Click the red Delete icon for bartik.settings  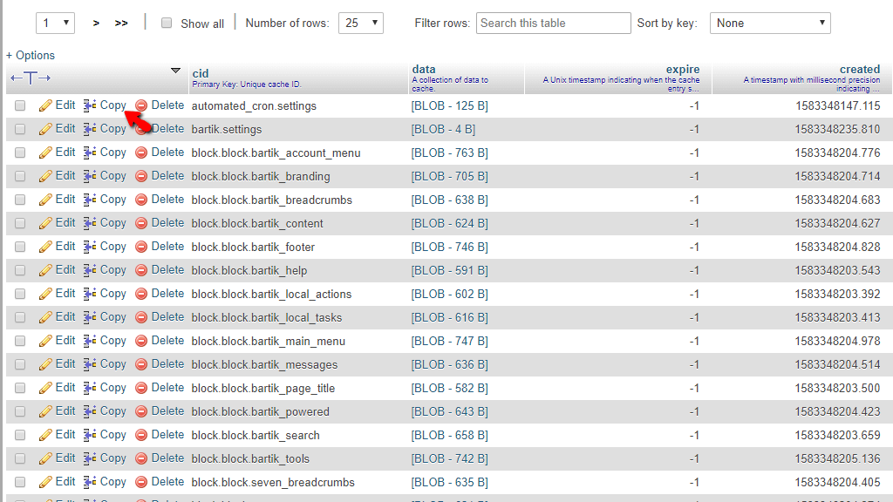[x=141, y=129]
